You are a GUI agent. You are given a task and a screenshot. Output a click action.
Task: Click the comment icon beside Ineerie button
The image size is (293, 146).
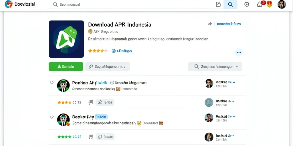[91, 137]
